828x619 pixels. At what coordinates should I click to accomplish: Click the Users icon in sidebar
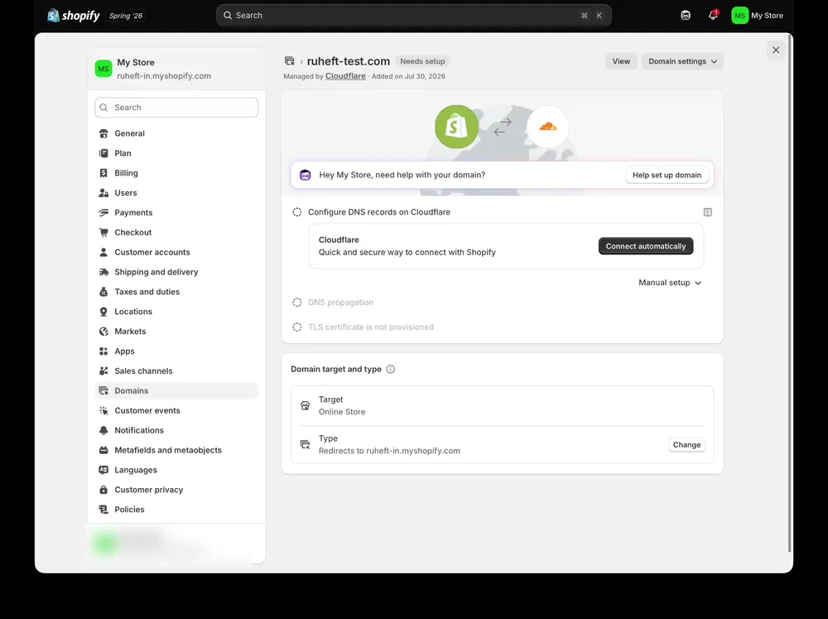click(103, 193)
